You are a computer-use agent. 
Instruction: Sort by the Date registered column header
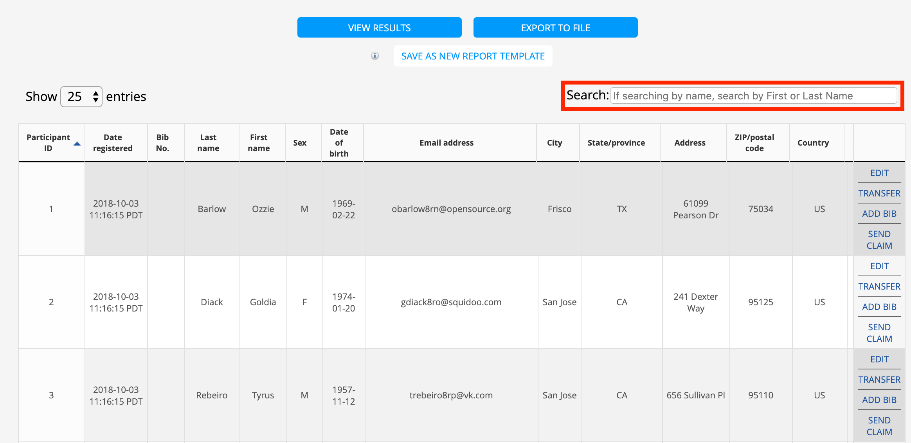click(x=113, y=143)
